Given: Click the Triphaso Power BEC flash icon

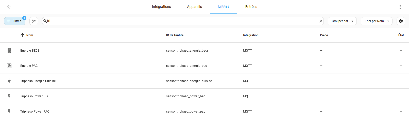Looking at the screenshot, I should 9,96.
